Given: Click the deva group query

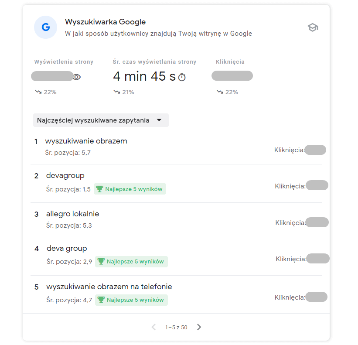Looking at the screenshot, I should [x=67, y=249].
